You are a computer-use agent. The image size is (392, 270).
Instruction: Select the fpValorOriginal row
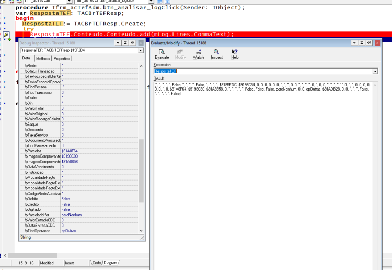coord(79,114)
